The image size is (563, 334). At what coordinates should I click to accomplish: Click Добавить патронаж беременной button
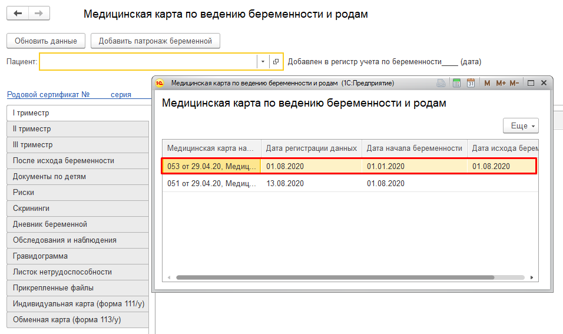pos(155,41)
